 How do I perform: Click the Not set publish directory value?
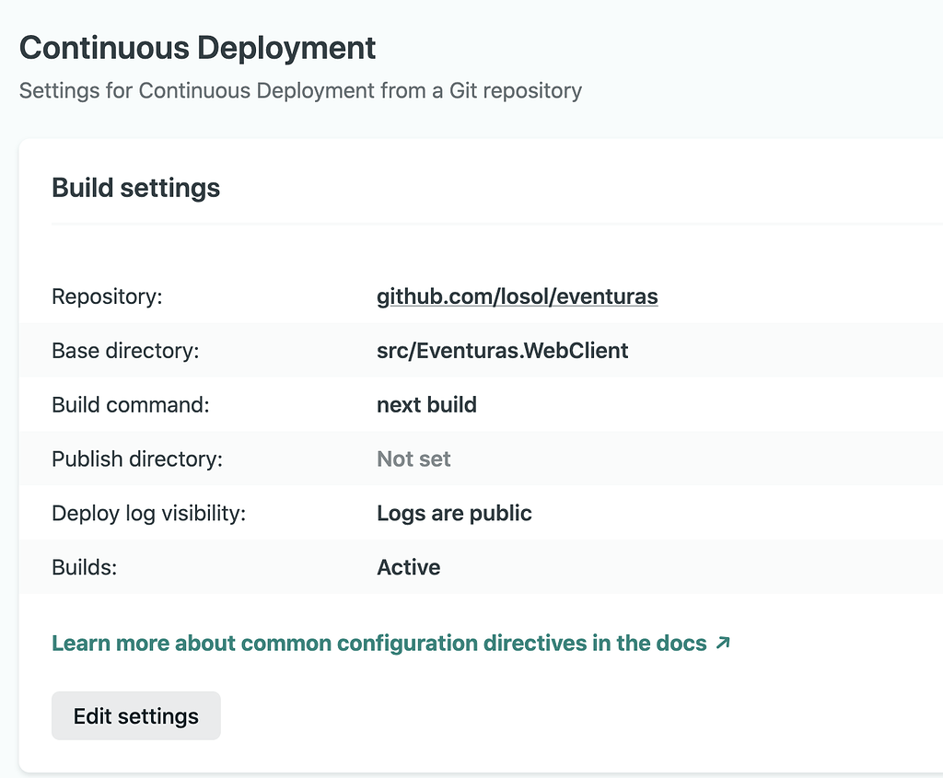point(413,459)
